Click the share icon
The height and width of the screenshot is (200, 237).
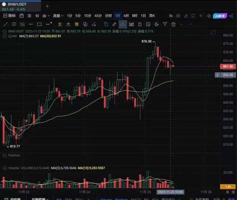[x=231, y=16]
